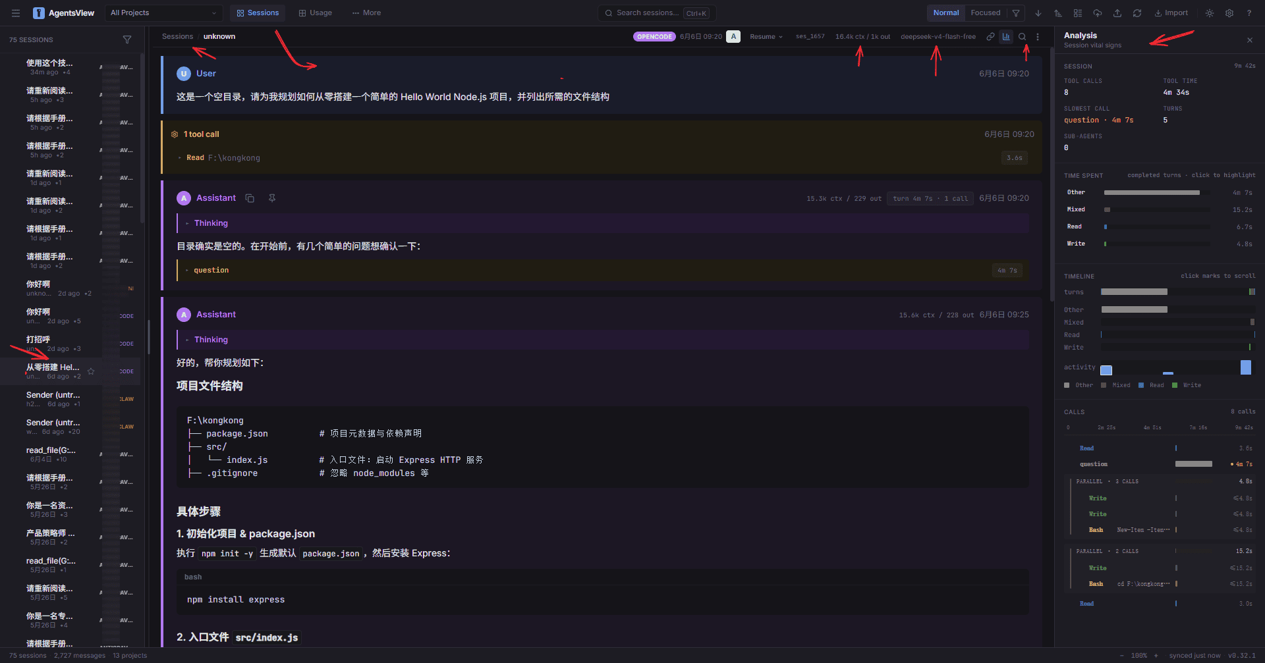
Task: Open the message filter funnel in toolbar
Action: point(1016,13)
